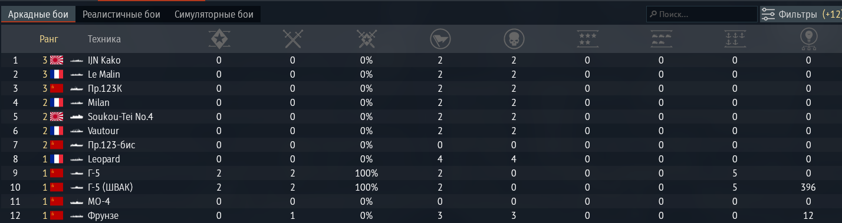The width and height of the screenshot is (842, 223).
Task: Sort by the Ранг column header
Action: click(49, 39)
